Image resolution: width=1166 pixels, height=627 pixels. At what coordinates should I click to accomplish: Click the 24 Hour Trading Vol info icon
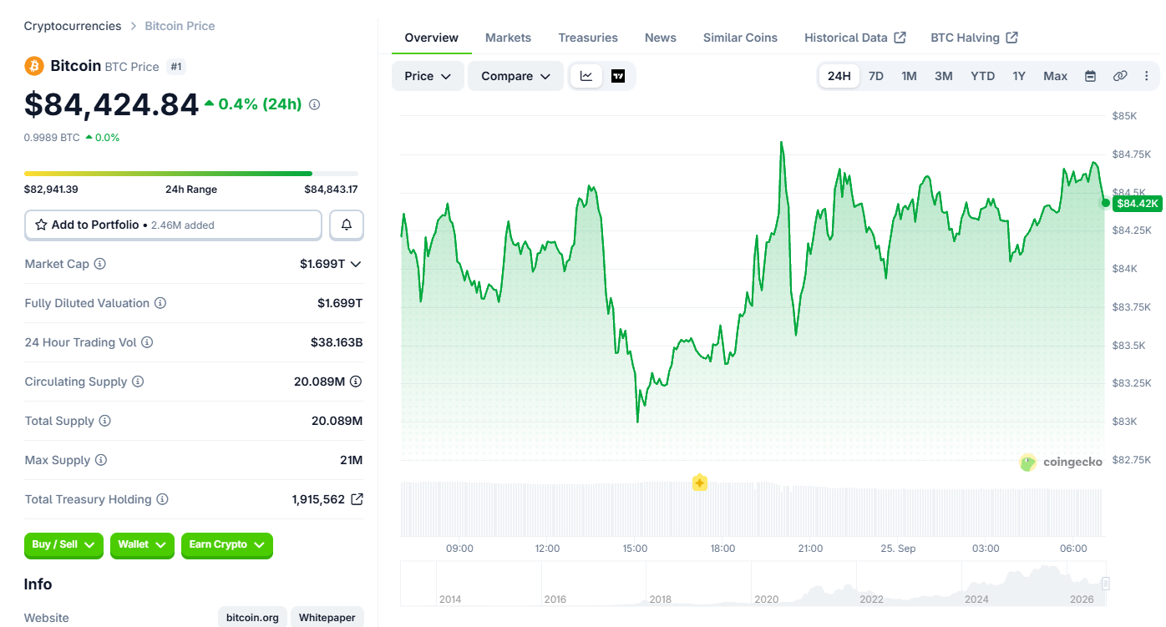click(147, 342)
